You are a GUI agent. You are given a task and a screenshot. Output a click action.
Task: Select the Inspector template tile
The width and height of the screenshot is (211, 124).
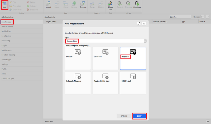coord(133,58)
